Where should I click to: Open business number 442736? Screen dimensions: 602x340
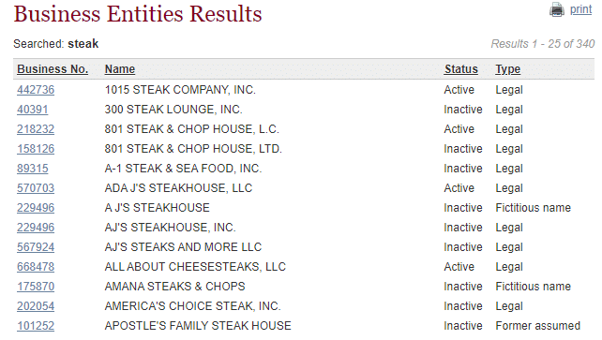36,90
